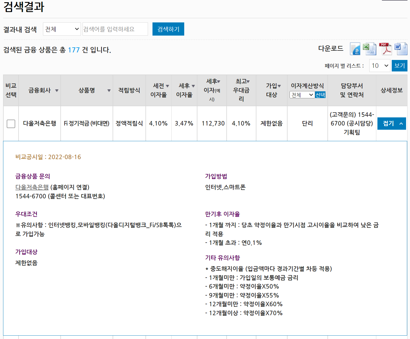The image size is (410, 339).
Task: Click 비교공시일 : 2022-08-16 text
Action: tap(48, 157)
